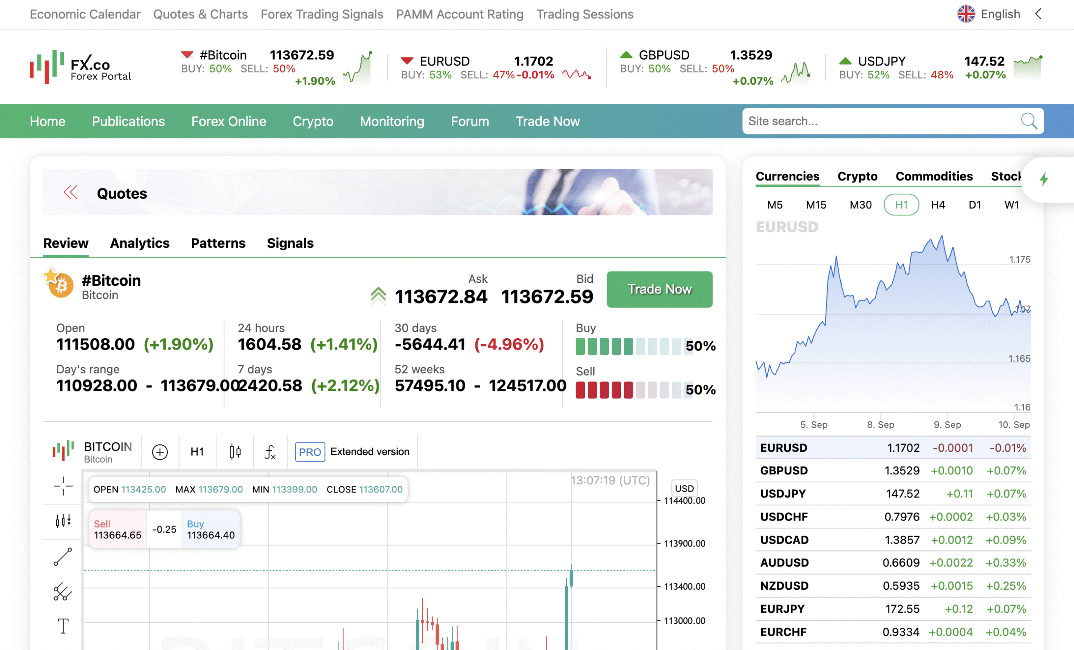Click the FX.co Forex Portal logo
Viewport: 1074px width, 650px height.
click(x=80, y=67)
